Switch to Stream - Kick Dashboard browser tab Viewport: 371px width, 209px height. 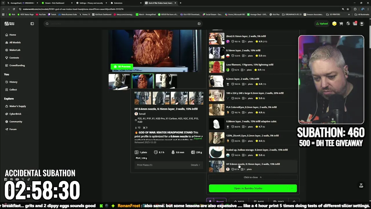[x=55, y=3]
